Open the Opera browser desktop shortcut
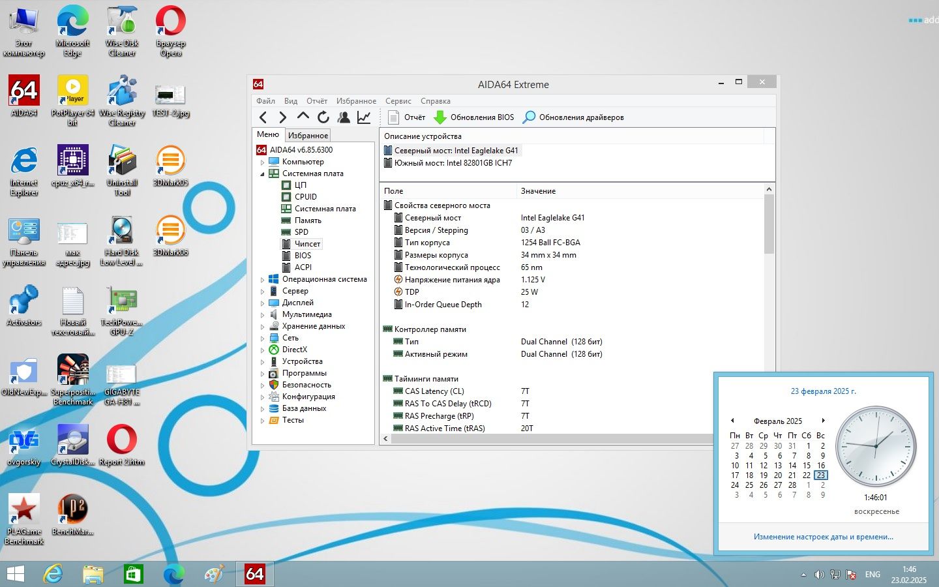939x587 pixels. (x=170, y=31)
